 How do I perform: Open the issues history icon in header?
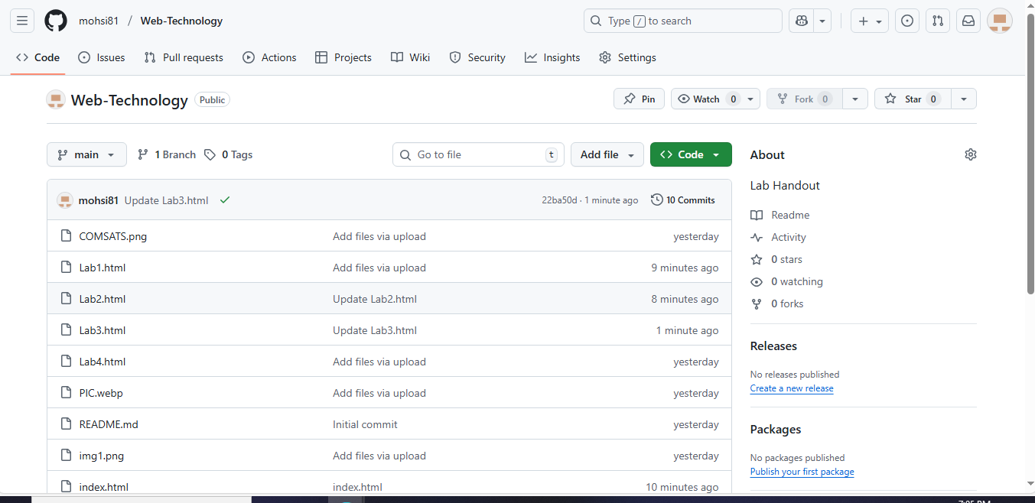click(906, 21)
